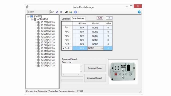Click the blue update icon at toolbar right
The image size is (171, 96).
[139, 12]
